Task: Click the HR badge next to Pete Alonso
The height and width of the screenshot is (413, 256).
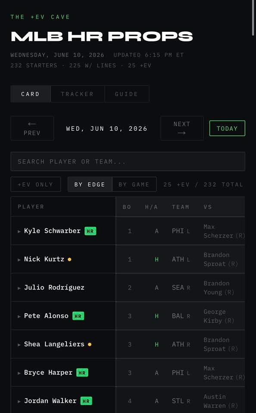Action: click(x=78, y=316)
